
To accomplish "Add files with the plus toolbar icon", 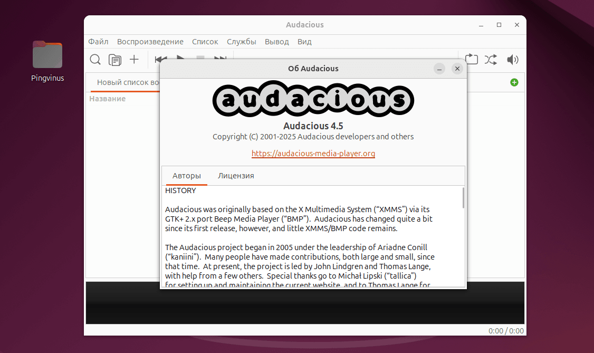I will [134, 60].
